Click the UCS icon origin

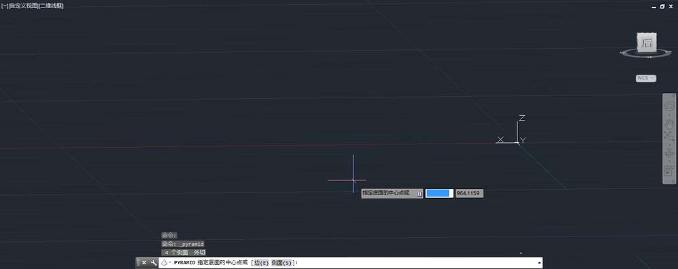click(x=517, y=142)
